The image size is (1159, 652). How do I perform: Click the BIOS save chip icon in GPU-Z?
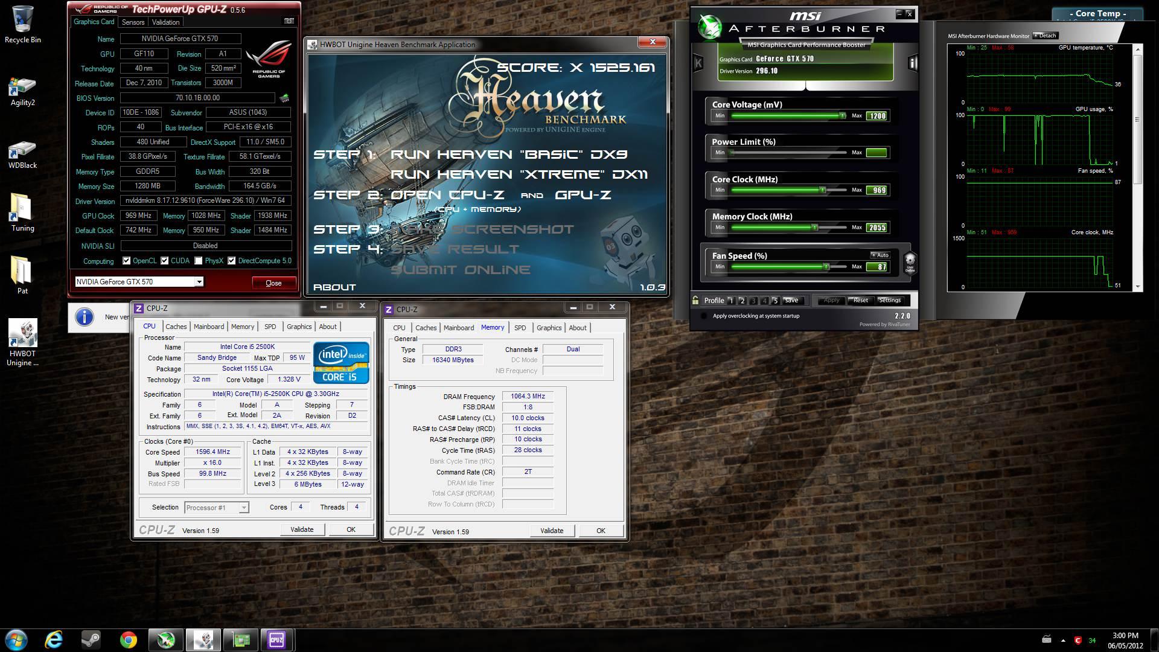pos(284,98)
